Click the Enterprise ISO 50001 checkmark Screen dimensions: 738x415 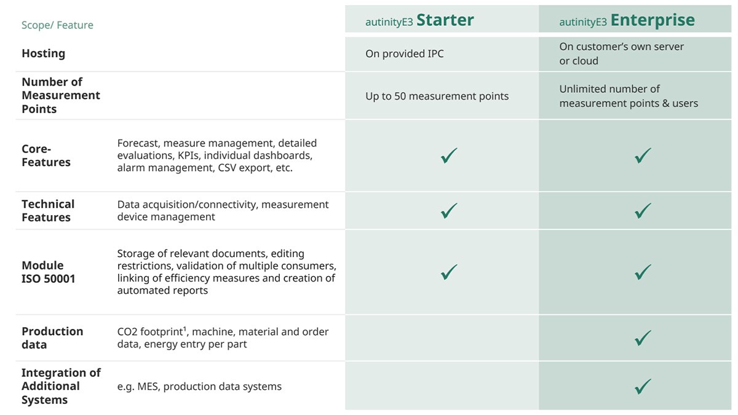[x=643, y=272]
